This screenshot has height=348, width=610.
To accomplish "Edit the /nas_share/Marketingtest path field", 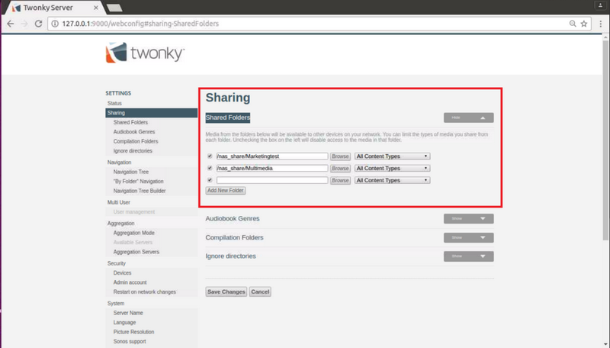I will 272,156.
